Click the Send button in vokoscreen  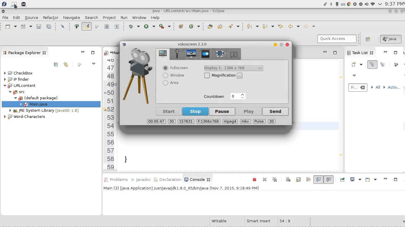pos(275,111)
